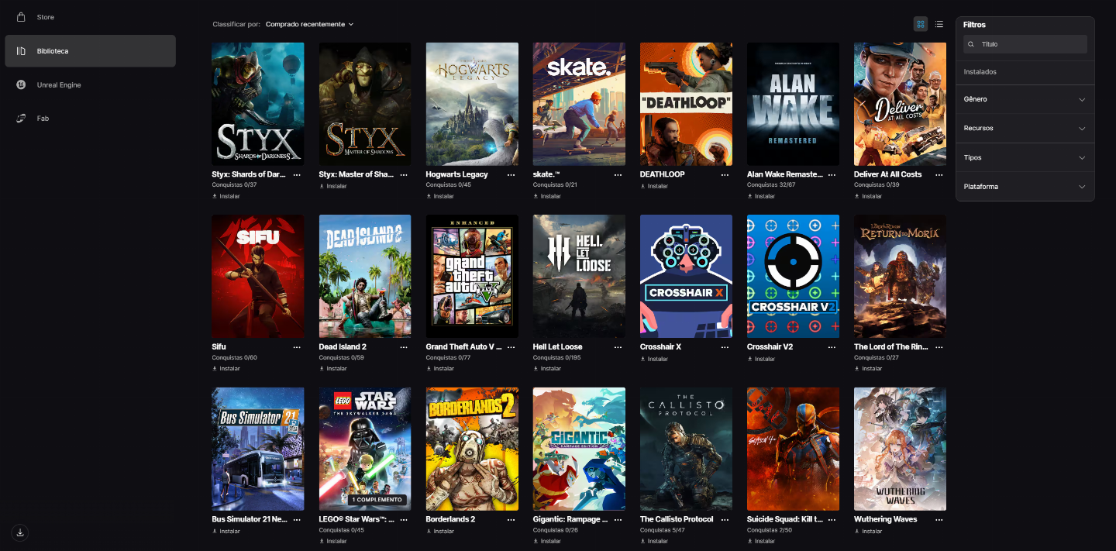The width and height of the screenshot is (1116, 551).
Task: Click the 1 Complemento badge on LEGO Star Wars
Action: coord(377,500)
